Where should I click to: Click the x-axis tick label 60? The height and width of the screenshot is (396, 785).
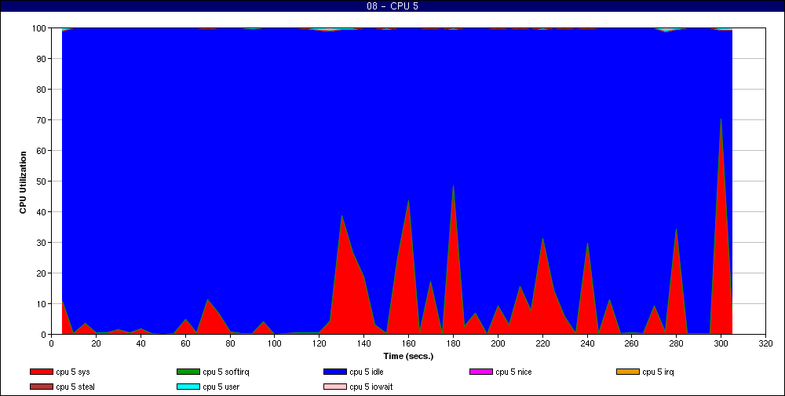[185, 343]
